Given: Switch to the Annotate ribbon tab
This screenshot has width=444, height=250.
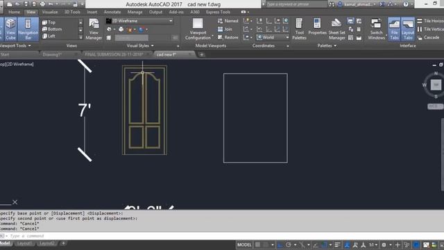Looking at the screenshot, I should [112, 12].
